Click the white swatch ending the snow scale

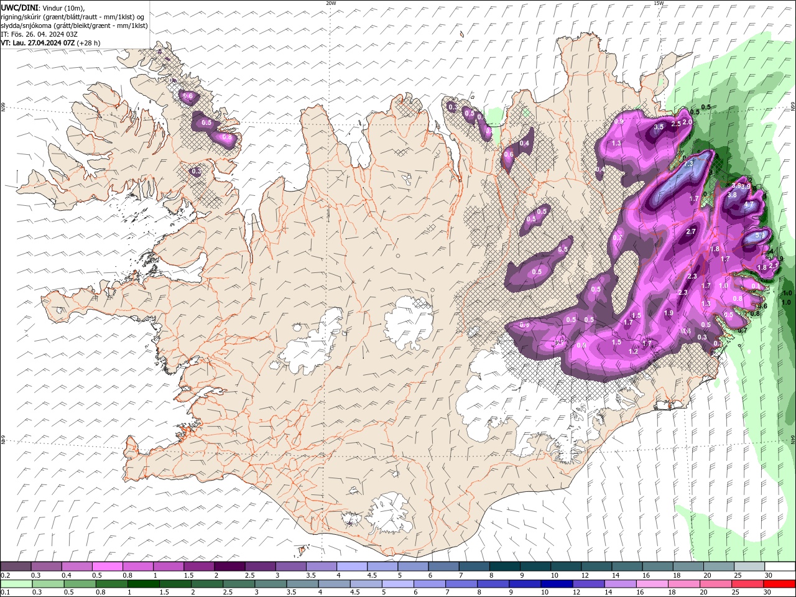point(779,567)
